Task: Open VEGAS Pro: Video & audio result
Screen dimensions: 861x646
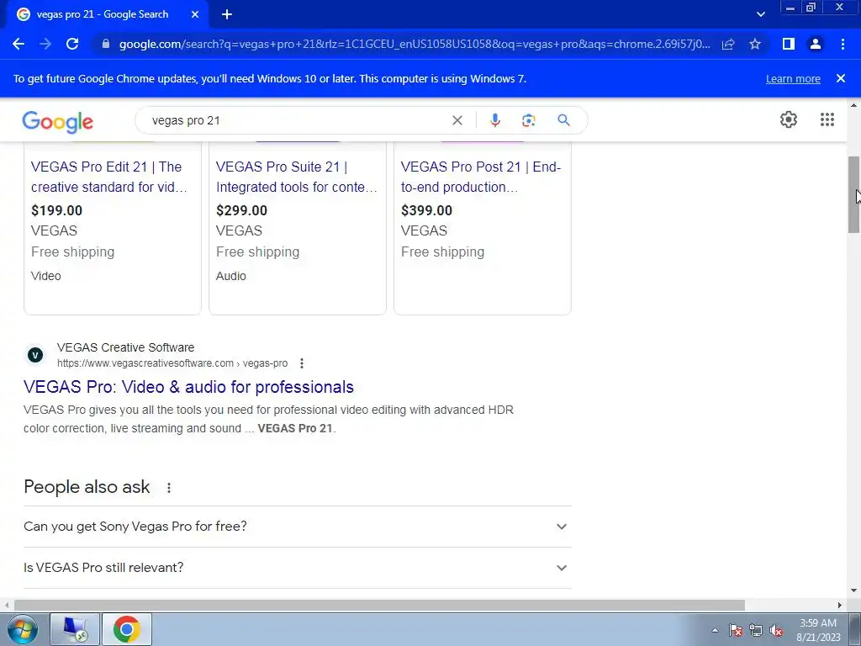Action: click(x=188, y=387)
